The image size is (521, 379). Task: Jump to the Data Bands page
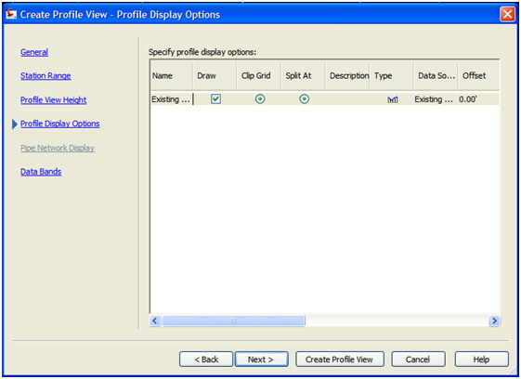point(41,172)
